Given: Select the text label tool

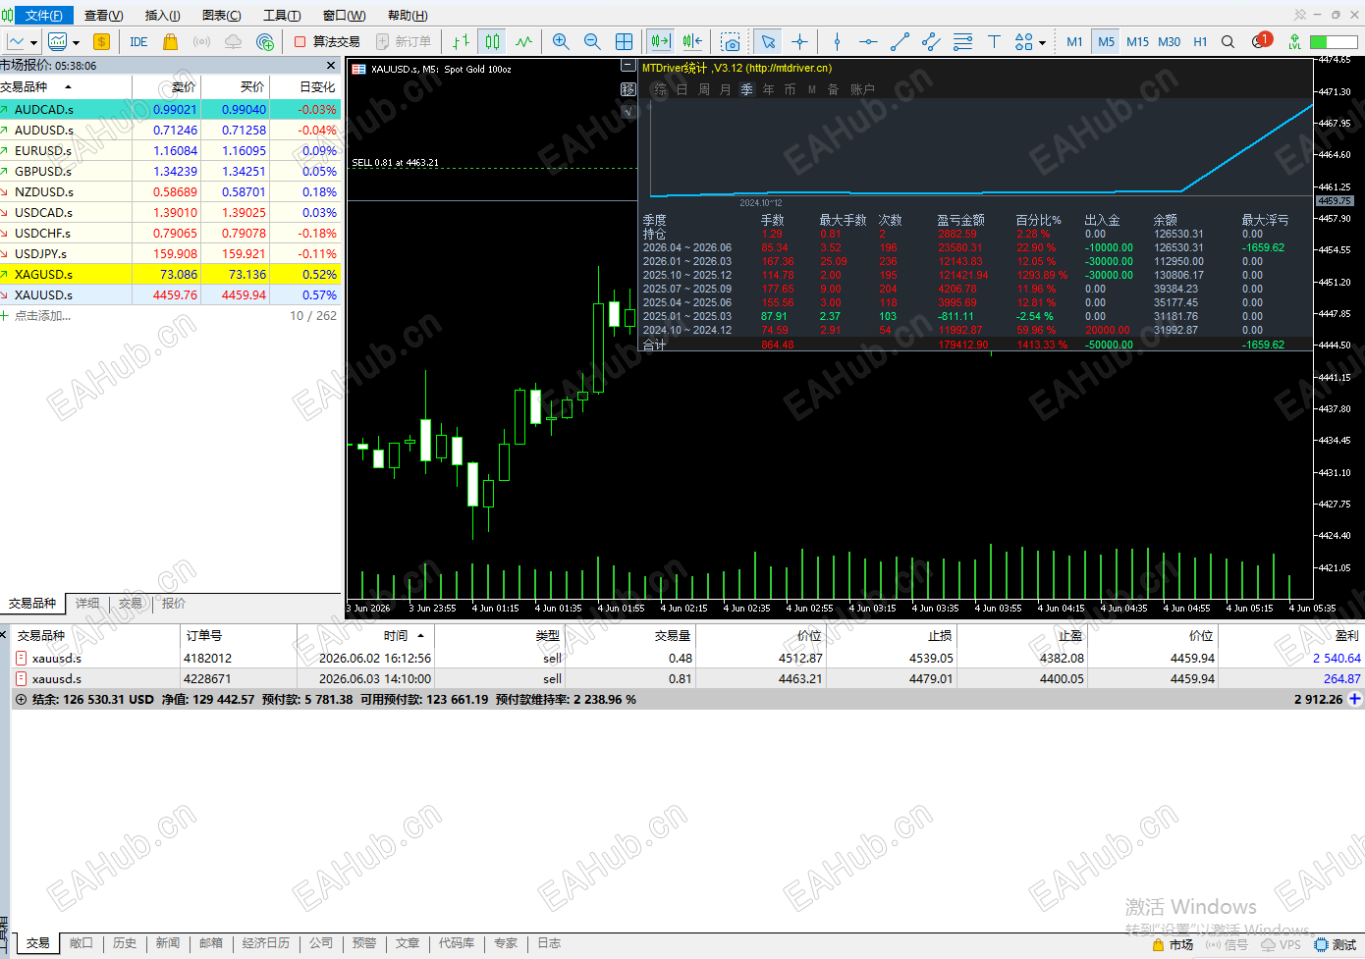Looking at the screenshot, I should [x=994, y=41].
